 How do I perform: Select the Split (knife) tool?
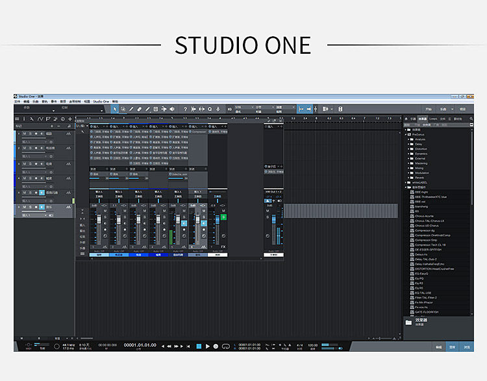[x=131, y=109]
